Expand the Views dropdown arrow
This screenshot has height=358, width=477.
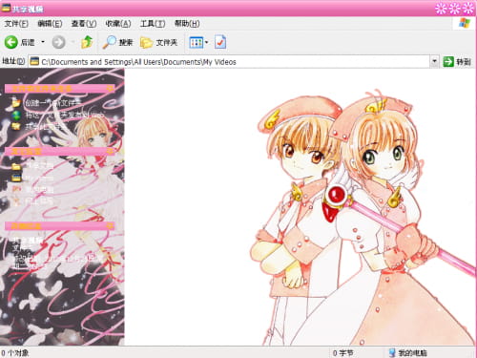point(207,42)
